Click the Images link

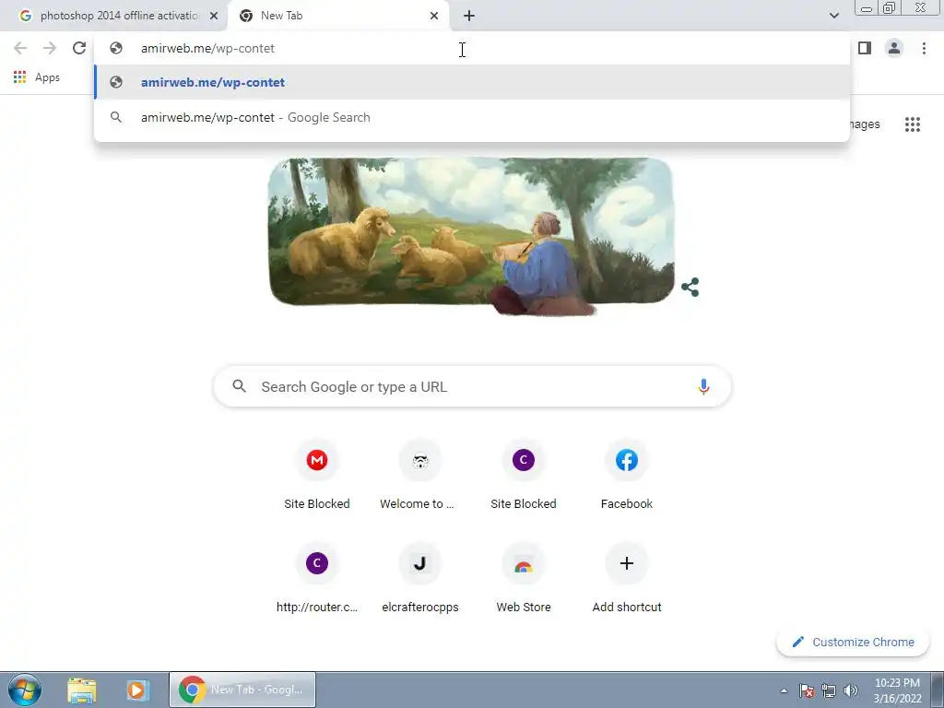865,124
